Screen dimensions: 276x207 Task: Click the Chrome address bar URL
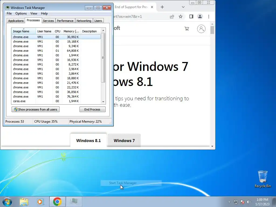pyautogui.click(x=127, y=16)
